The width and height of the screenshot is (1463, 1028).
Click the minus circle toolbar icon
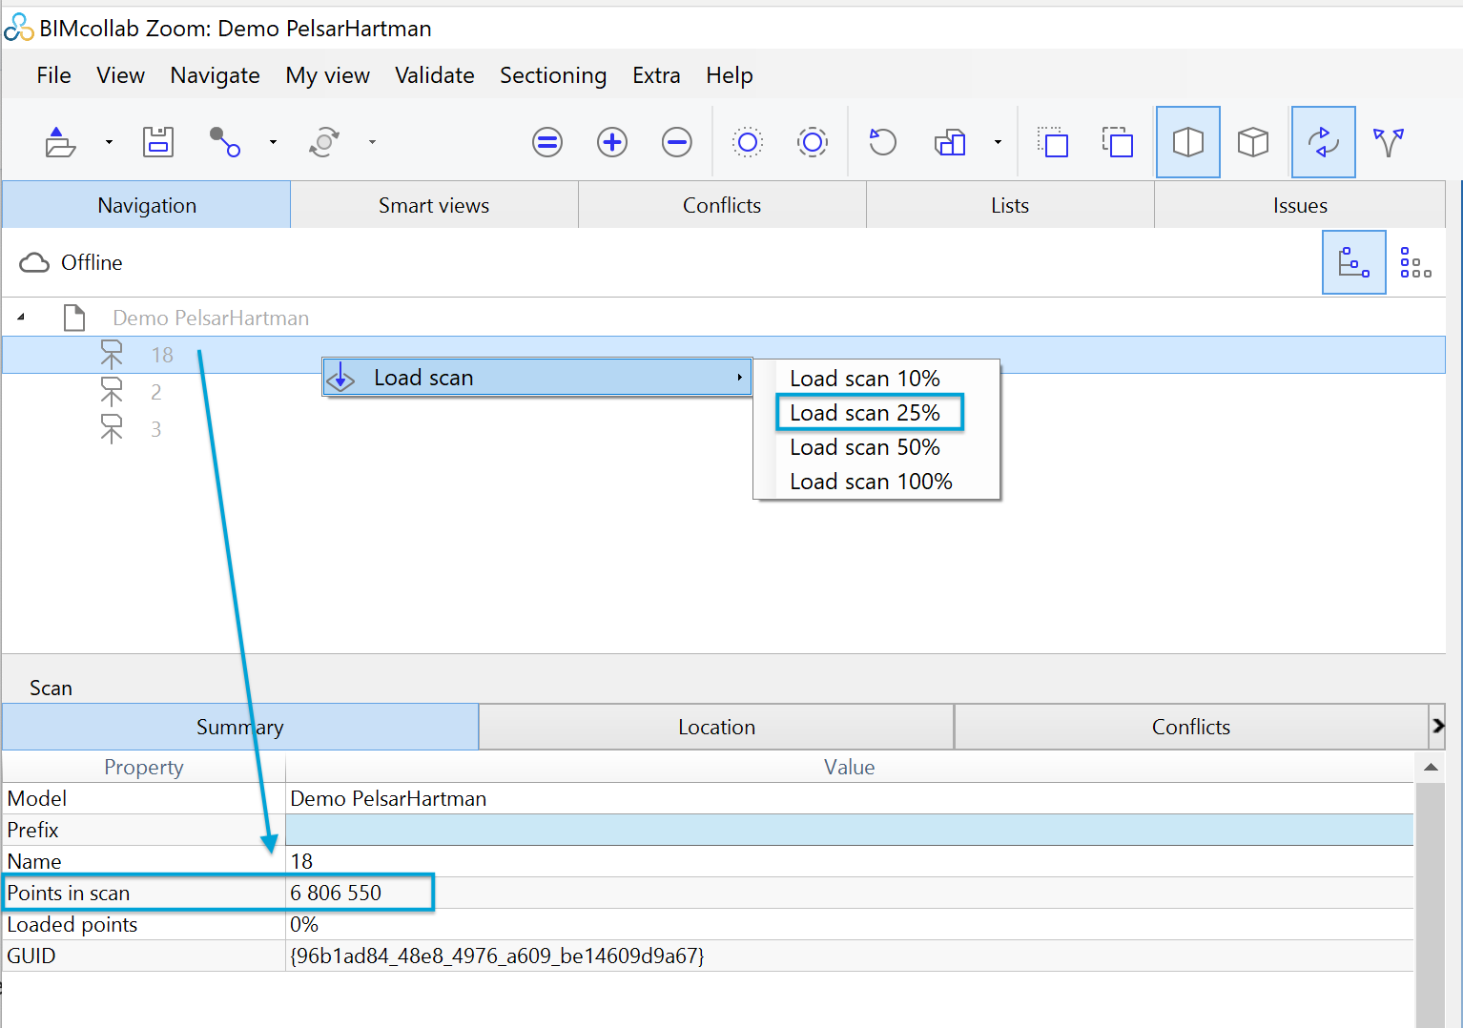pos(677,143)
